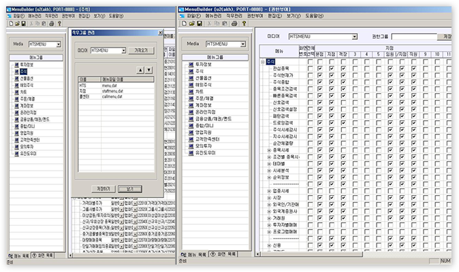This screenshot has height=272, width=459.
Task: Click New document icon in 권한부여 window toolbar
Action: (x=184, y=23)
